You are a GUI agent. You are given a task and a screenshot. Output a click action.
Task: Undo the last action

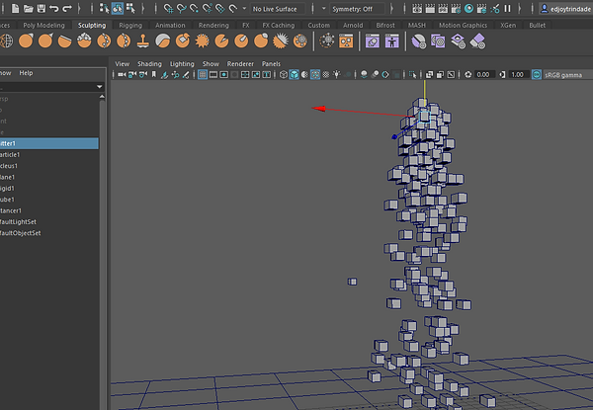(54, 8)
